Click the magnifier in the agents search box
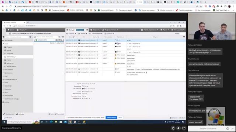Viewport: 236px width, 132px height. click(59, 37)
